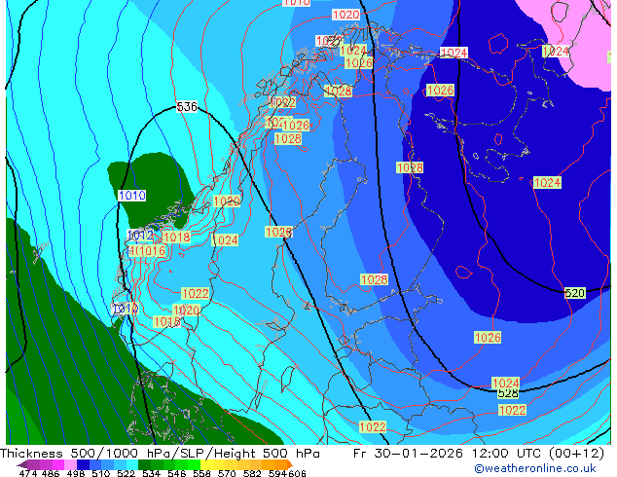
Task: Click the legend value 474
Action: [x=28, y=473]
